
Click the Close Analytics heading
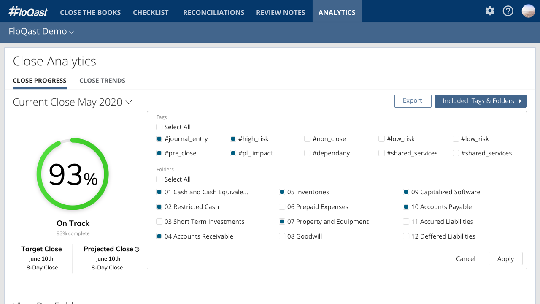click(54, 61)
